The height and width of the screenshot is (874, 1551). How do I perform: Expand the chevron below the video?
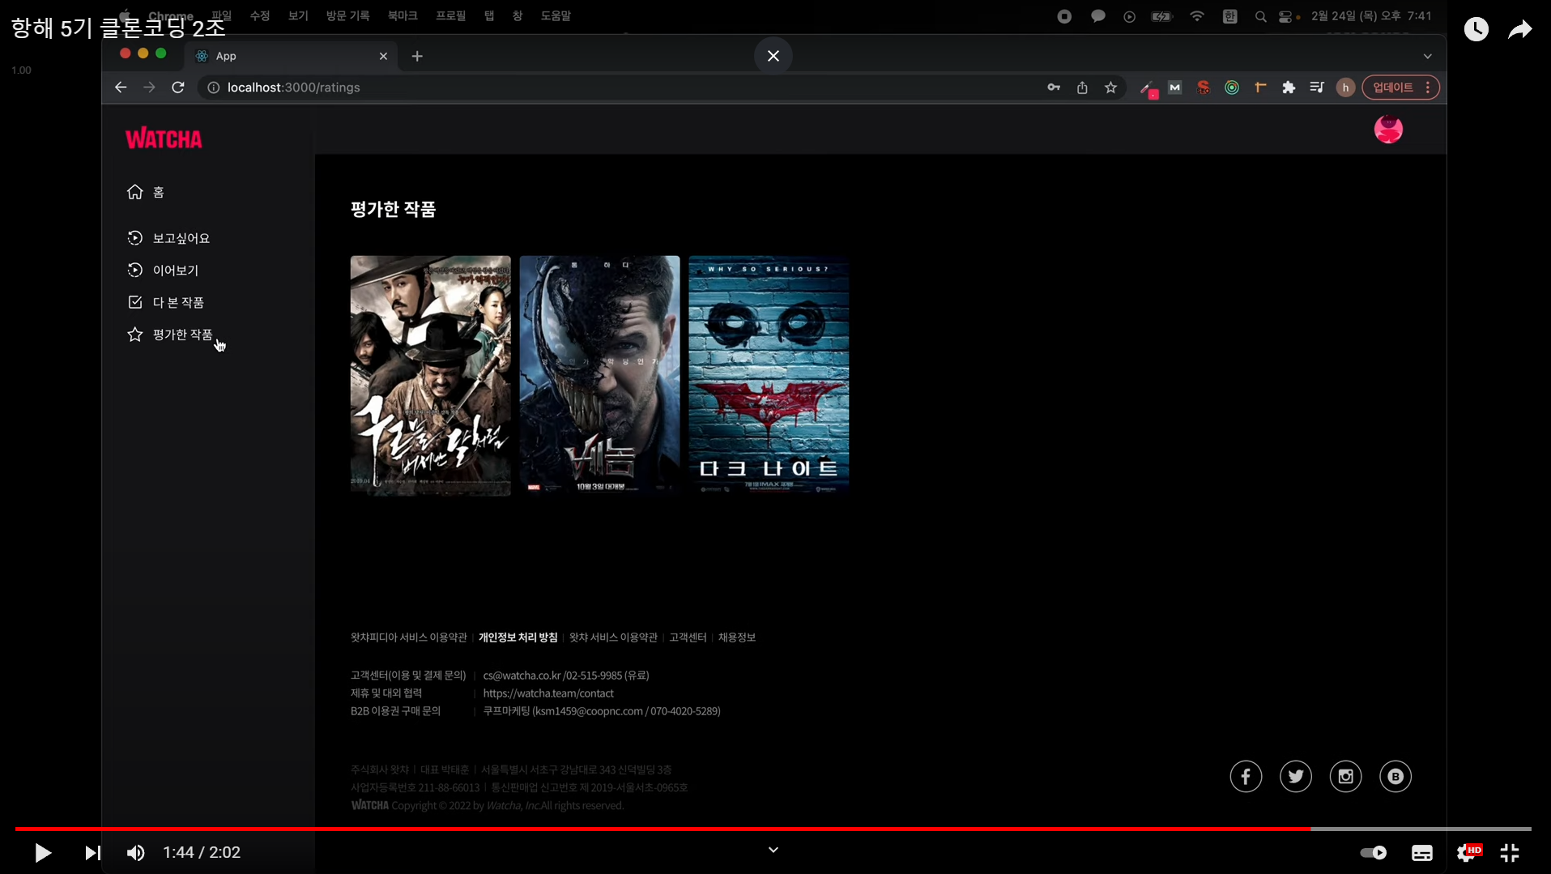coord(773,850)
